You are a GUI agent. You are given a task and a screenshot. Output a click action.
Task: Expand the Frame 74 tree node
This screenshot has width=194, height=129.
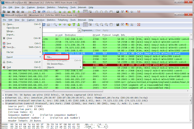[3, 95]
